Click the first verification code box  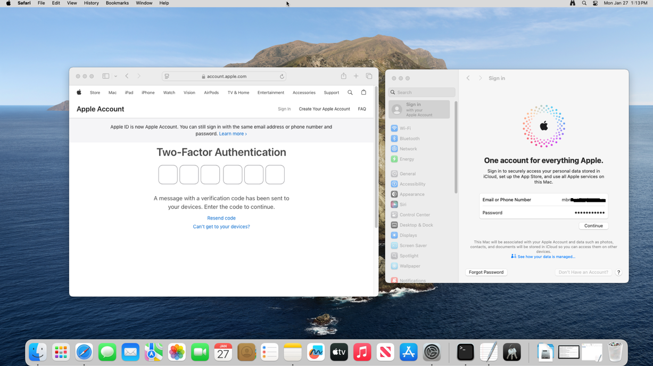[168, 175]
